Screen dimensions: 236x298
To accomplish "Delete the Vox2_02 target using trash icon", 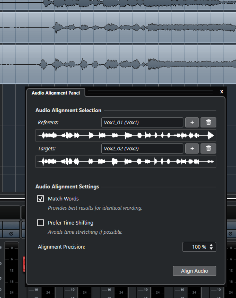I will pyautogui.click(x=208, y=148).
